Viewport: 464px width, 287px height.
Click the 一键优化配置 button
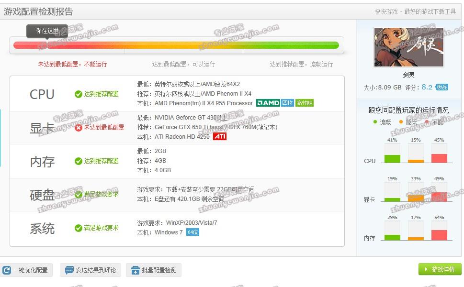click(26, 270)
